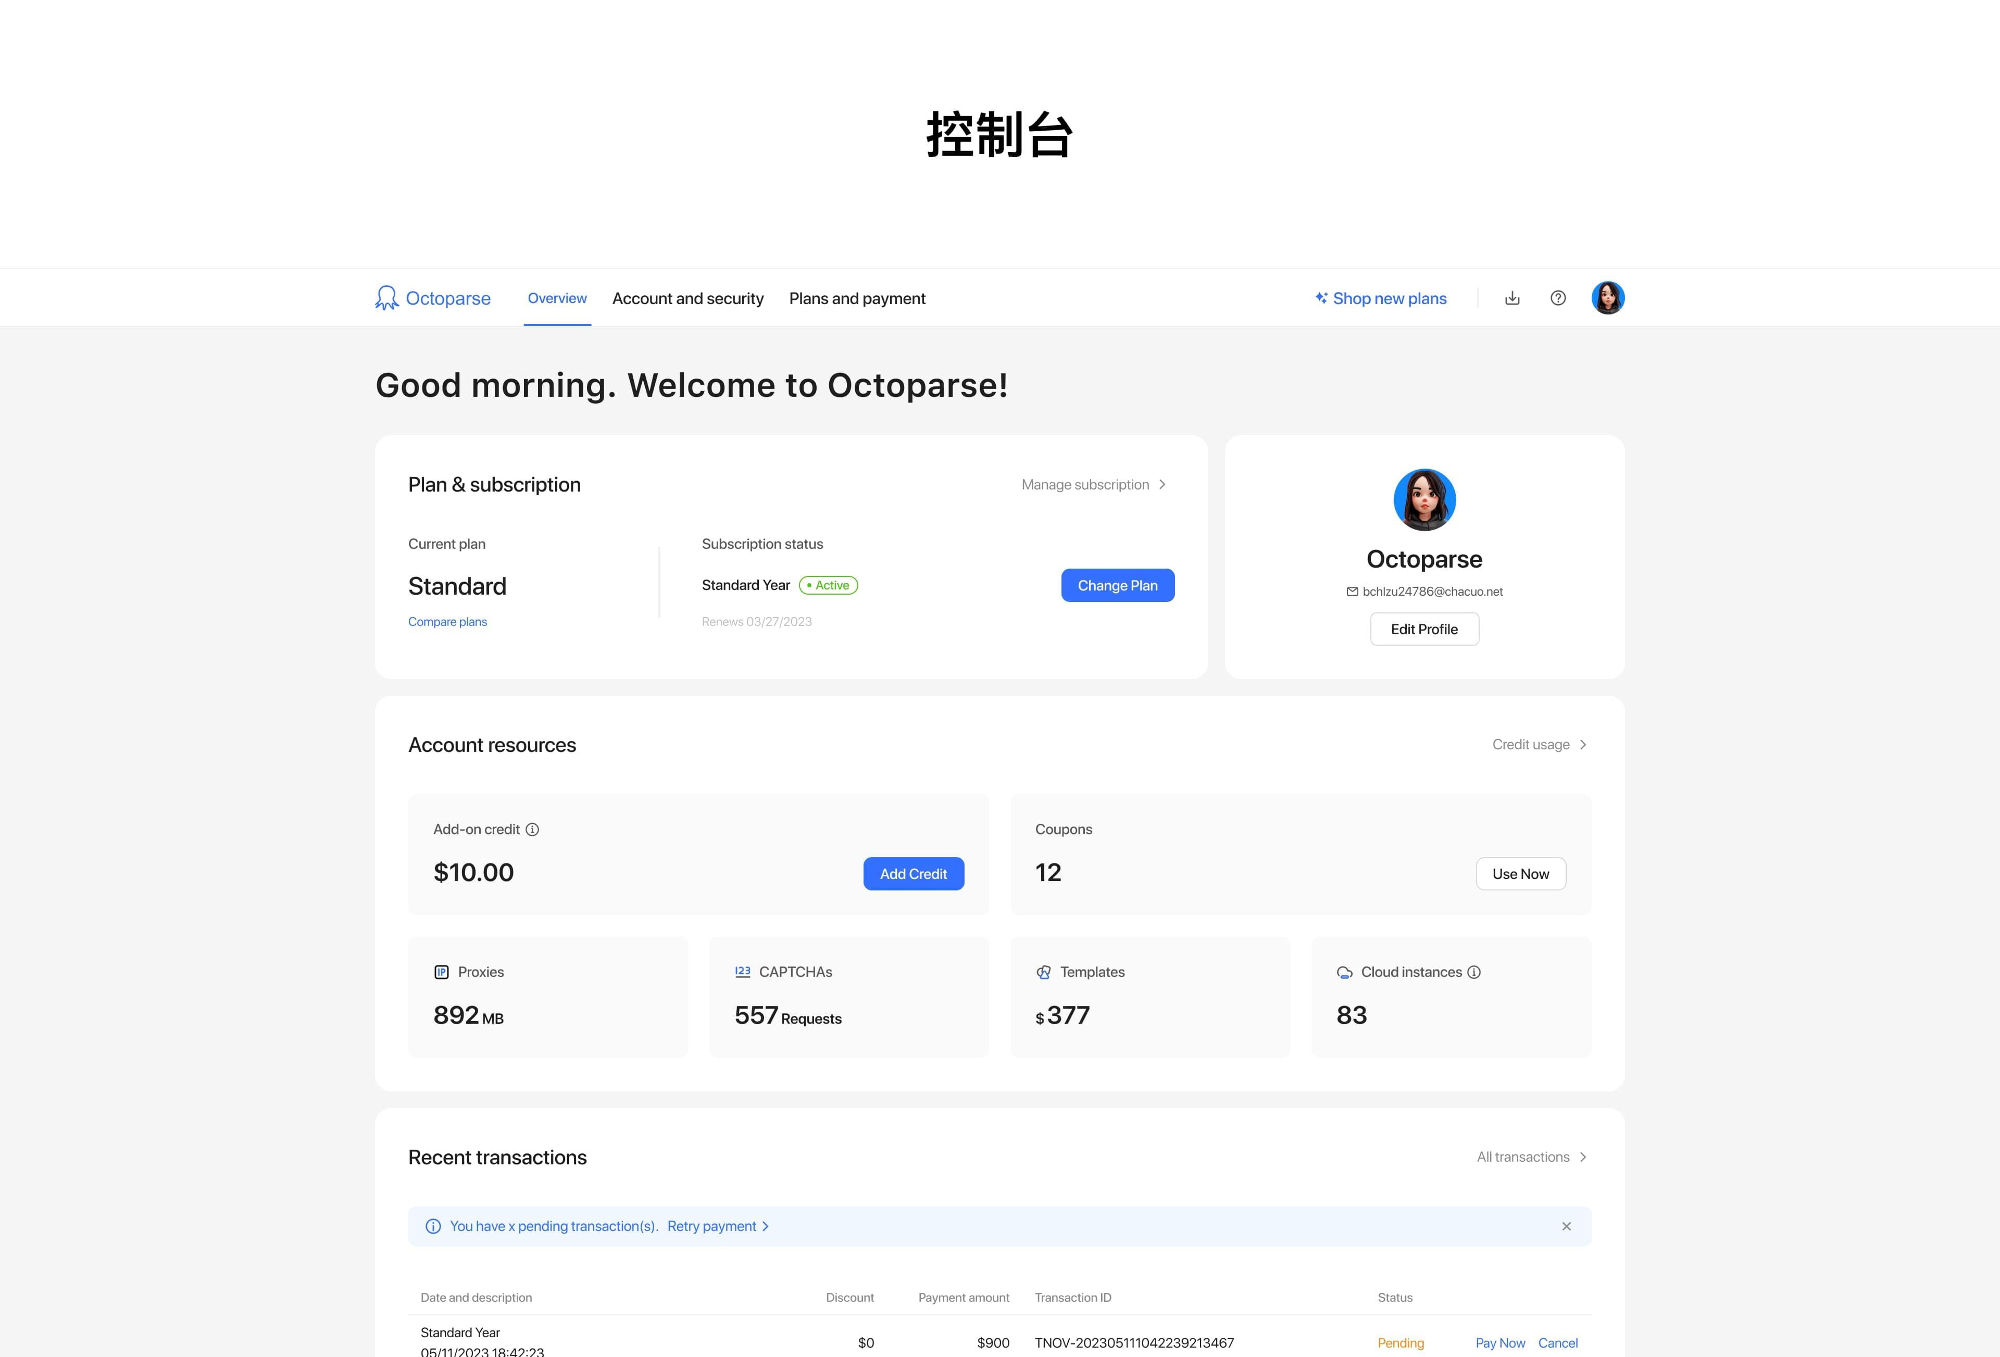Click the coupons count 12

pos(1047,873)
